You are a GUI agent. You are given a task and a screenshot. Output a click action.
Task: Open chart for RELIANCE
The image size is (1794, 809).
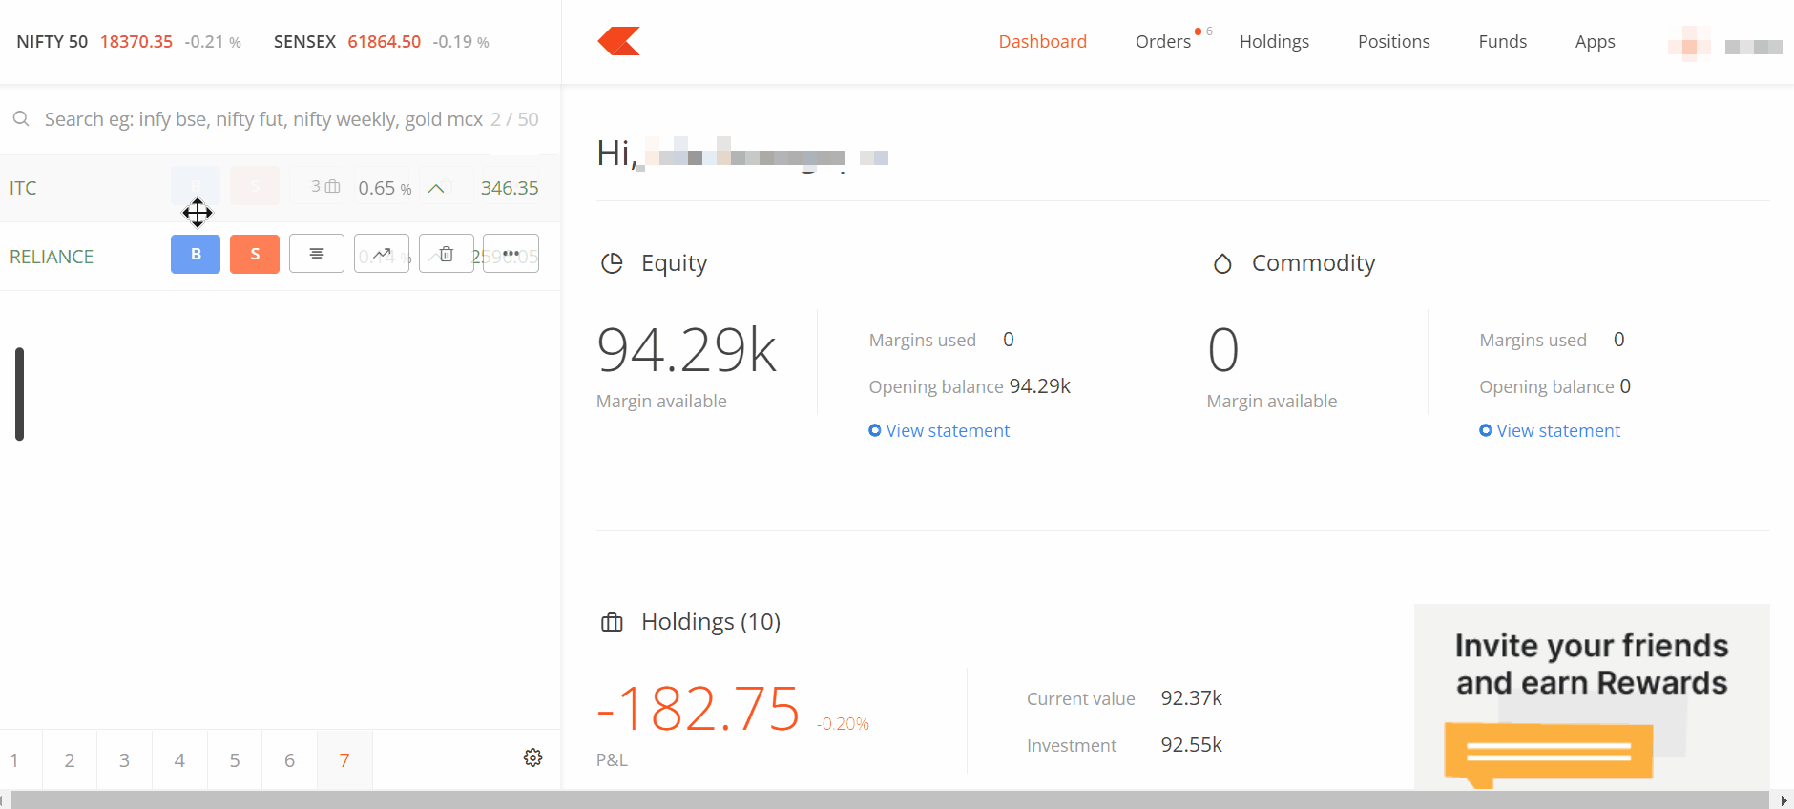click(382, 254)
